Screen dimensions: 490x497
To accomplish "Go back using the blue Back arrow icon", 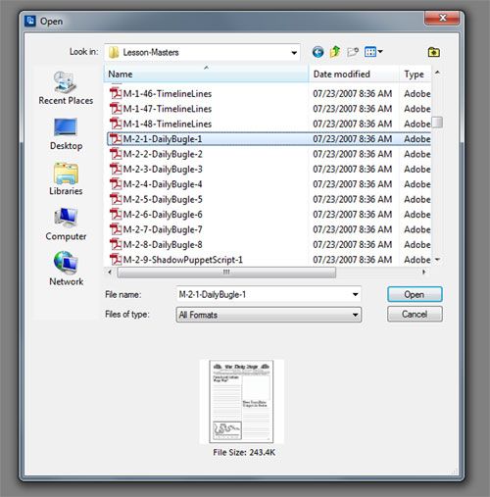I will pos(318,52).
